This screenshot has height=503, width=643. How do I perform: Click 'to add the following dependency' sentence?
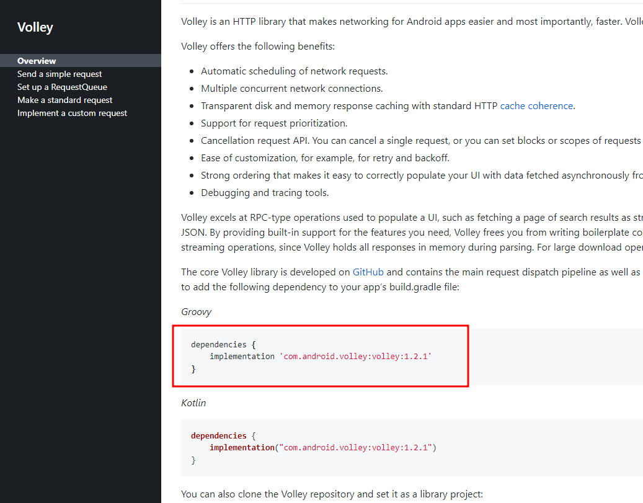(321, 287)
